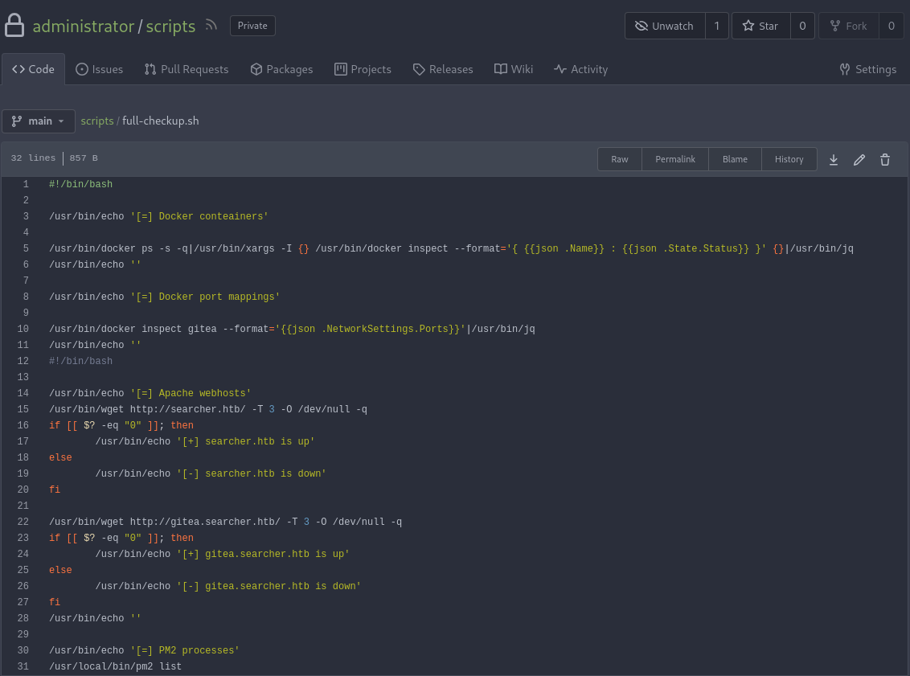The height and width of the screenshot is (676, 910).
Task: Switch to the Issues tab
Action: tap(99, 69)
